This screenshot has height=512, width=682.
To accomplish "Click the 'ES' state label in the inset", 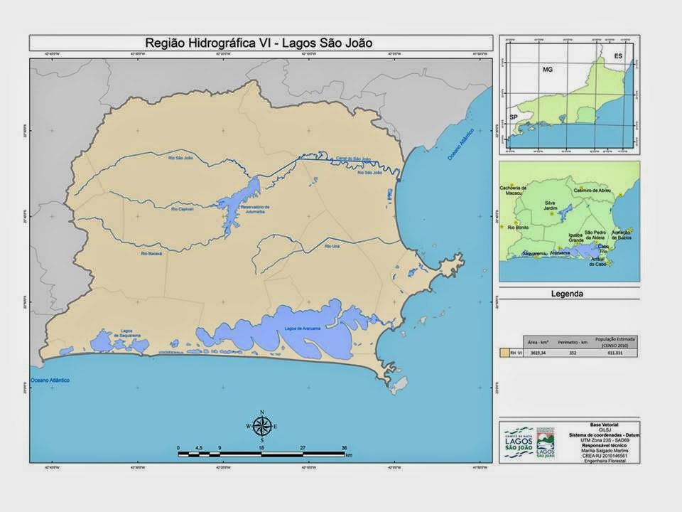I will [x=618, y=56].
